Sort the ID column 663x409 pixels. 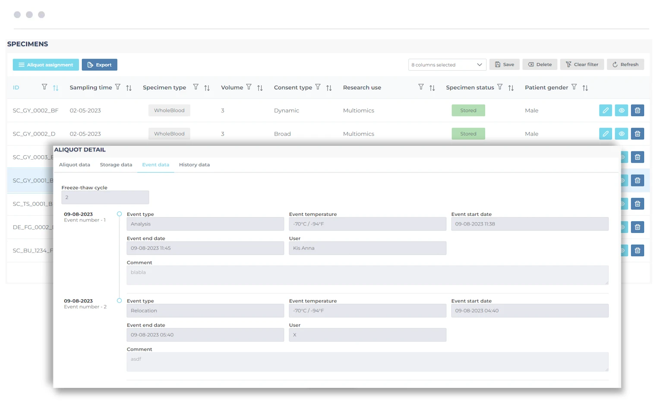[x=56, y=88]
